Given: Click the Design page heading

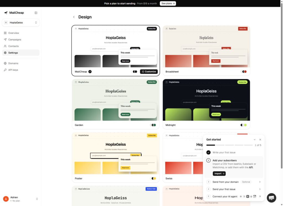Looking at the screenshot, I should [x=85, y=17].
